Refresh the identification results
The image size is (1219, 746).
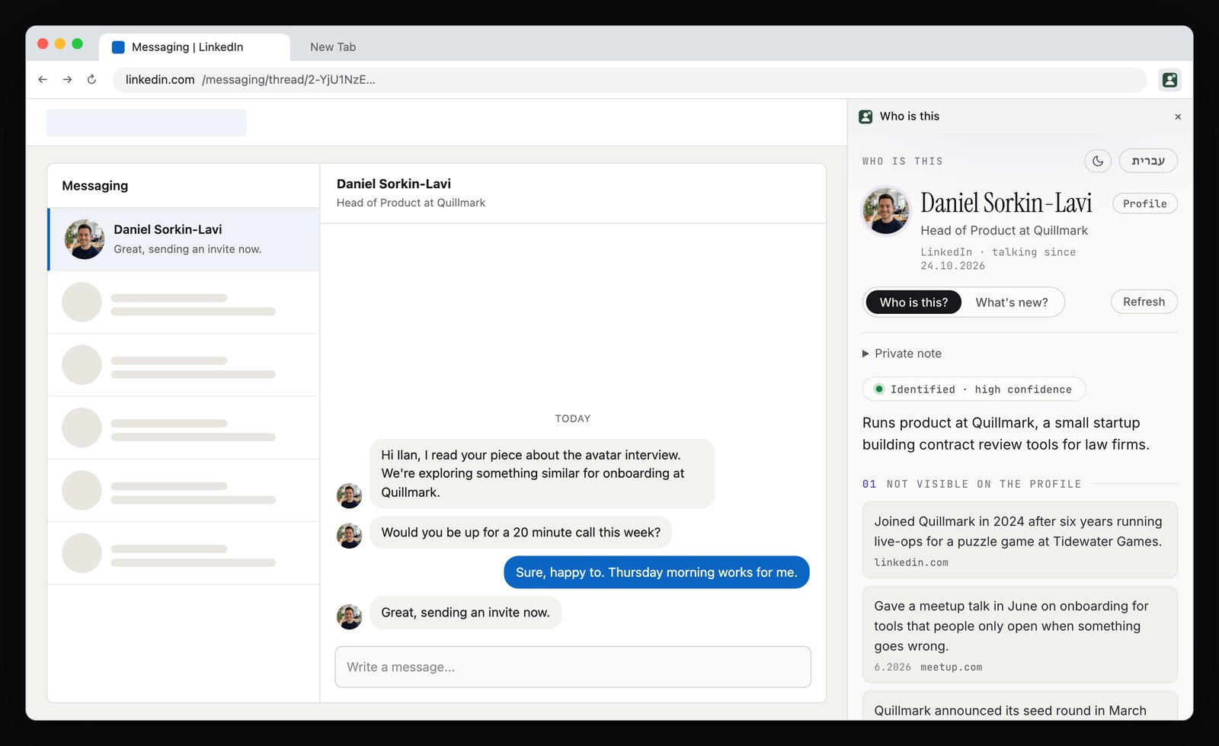pos(1144,302)
